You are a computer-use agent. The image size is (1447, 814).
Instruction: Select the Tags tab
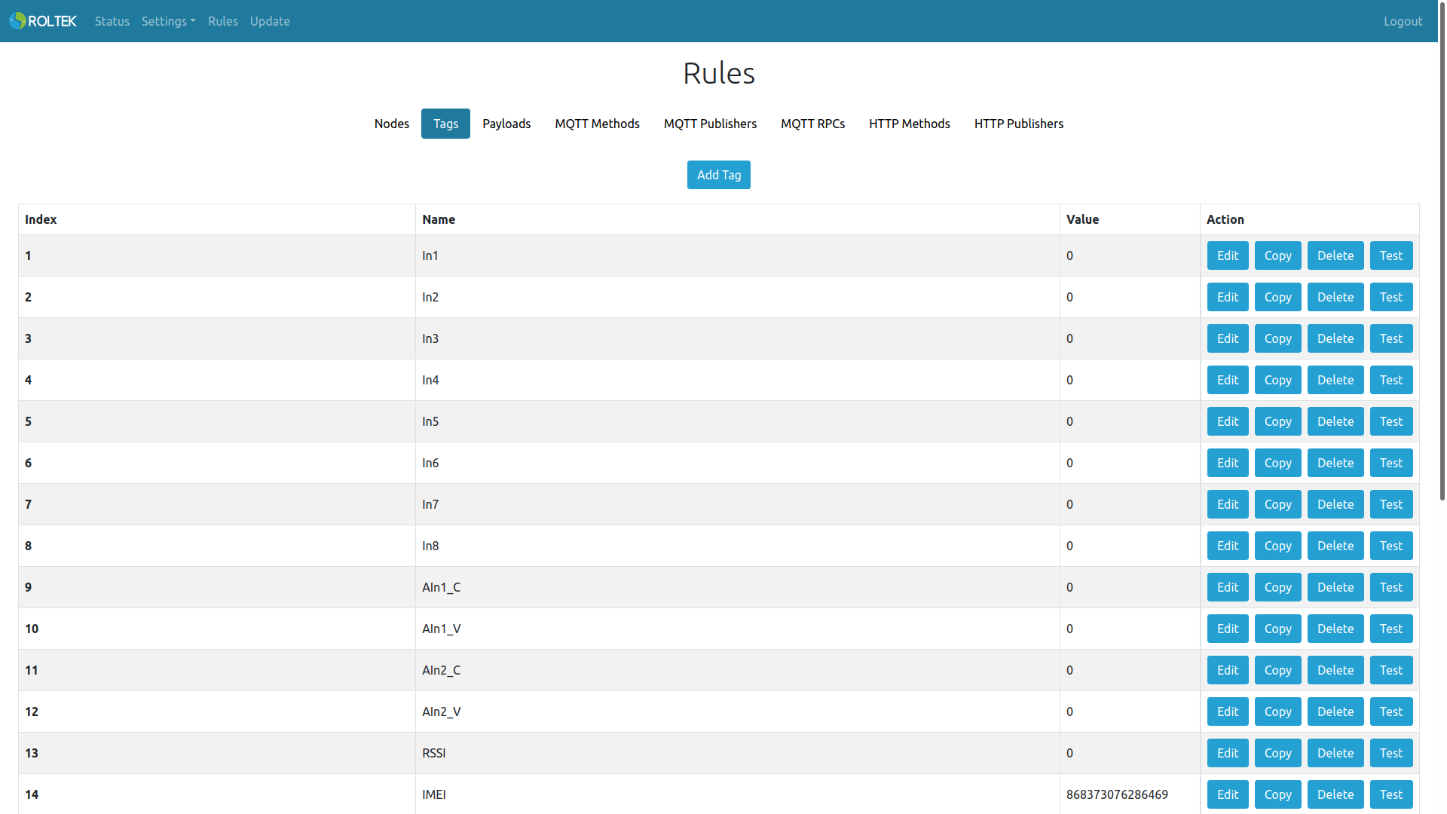click(445, 124)
